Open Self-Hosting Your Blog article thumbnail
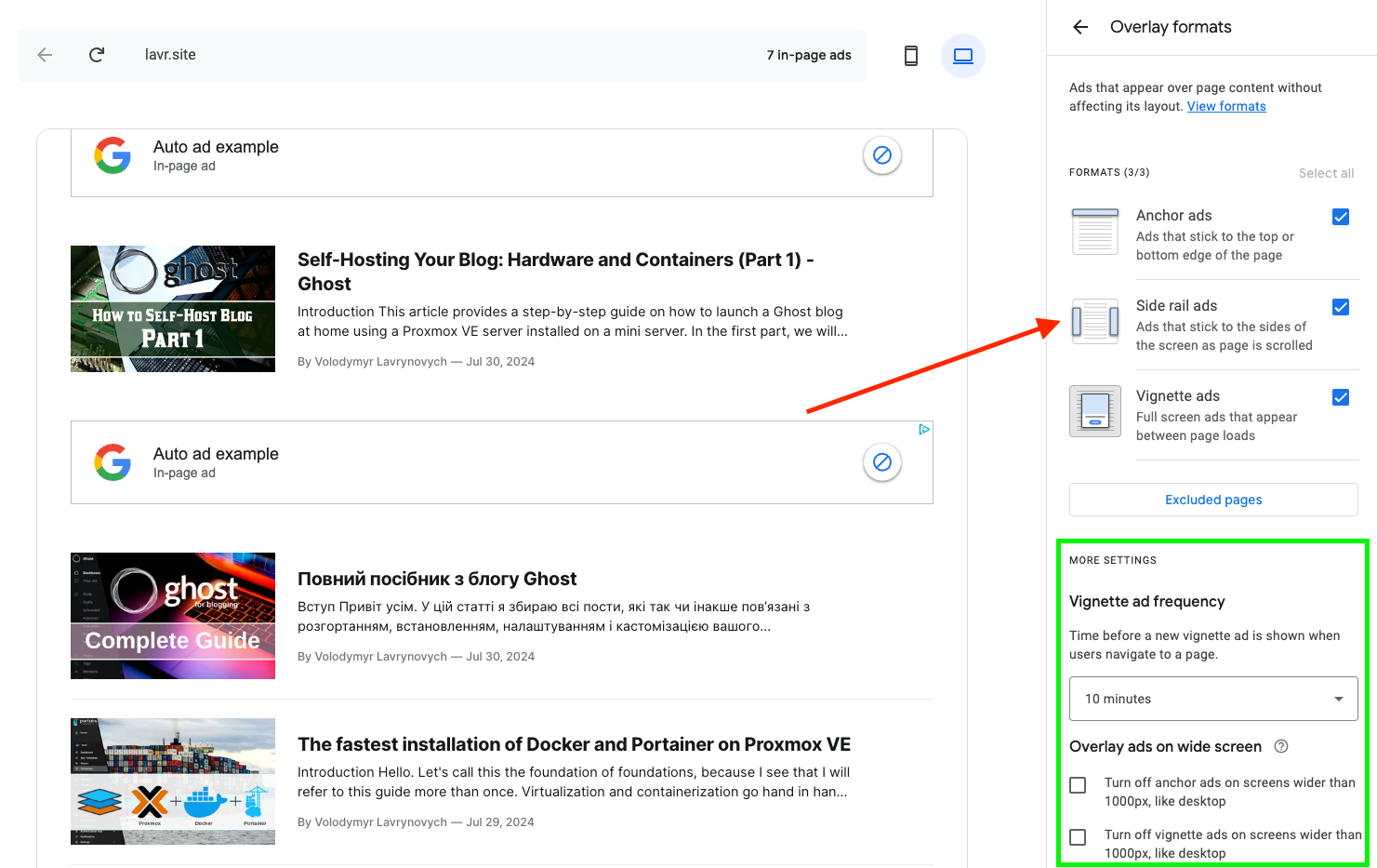Viewport: 1377px width, 868px height. click(173, 309)
